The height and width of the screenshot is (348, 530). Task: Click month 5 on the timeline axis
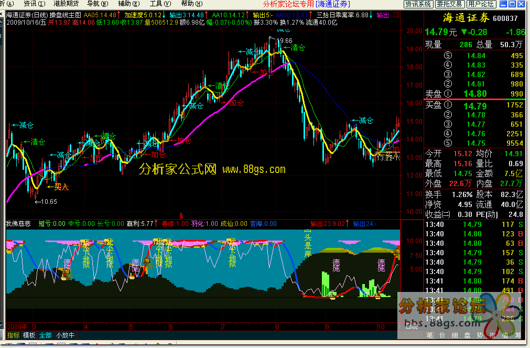tap(131, 327)
